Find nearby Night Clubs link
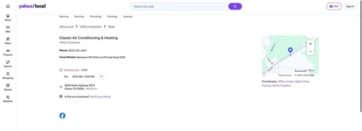 click(302, 82)
